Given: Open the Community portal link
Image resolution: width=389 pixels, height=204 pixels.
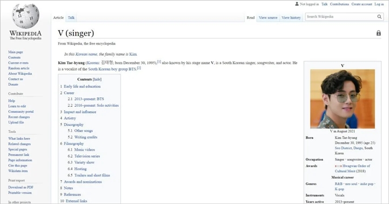Looking at the screenshot, I should (21, 112).
